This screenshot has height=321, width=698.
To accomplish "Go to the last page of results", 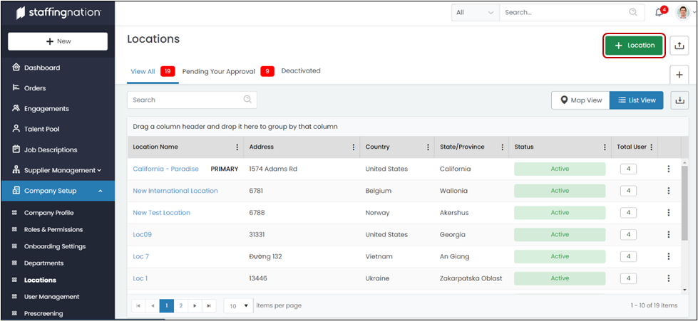I will coord(209,306).
